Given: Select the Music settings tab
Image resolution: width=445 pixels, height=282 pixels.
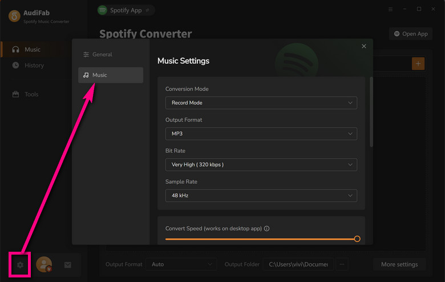Looking at the screenshot, I should coord(111,75).
